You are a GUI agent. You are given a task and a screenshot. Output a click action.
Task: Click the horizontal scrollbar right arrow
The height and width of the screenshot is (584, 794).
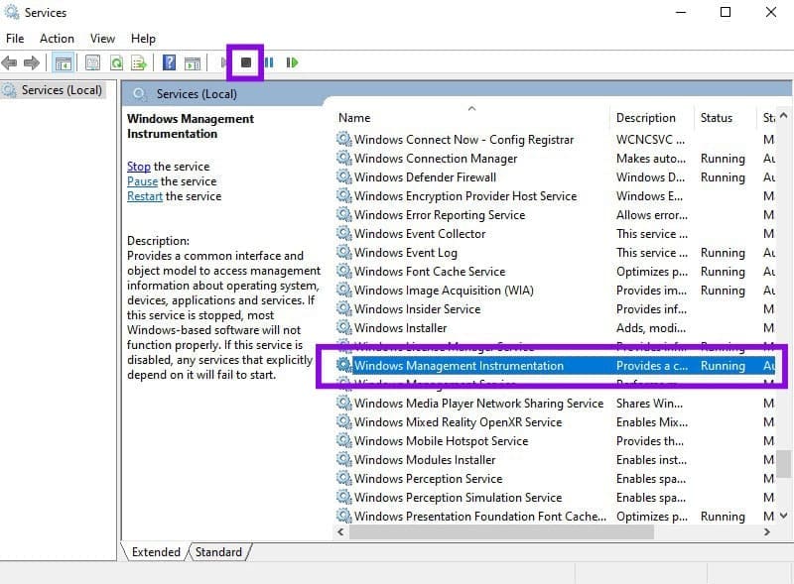[766, 531]
